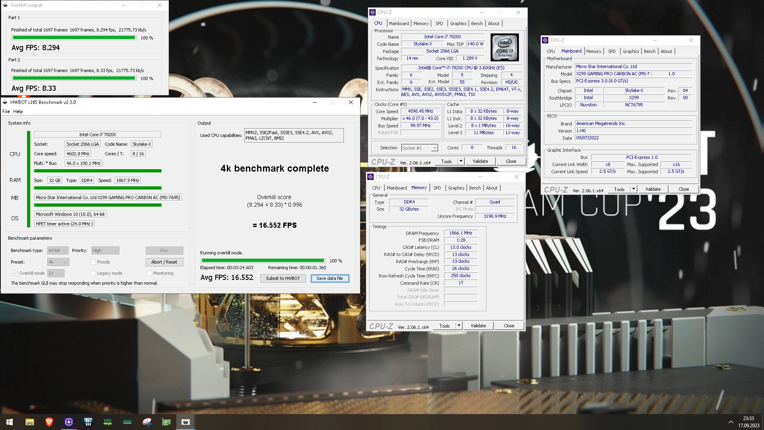This screenshot has width=764, height=430.
Task: Expand Tools arrow in CPU-Z Mainboard window
Action: pos(633,189)
